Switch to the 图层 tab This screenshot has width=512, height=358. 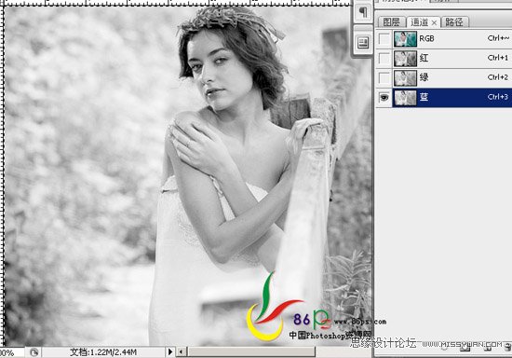click(392, 22)
